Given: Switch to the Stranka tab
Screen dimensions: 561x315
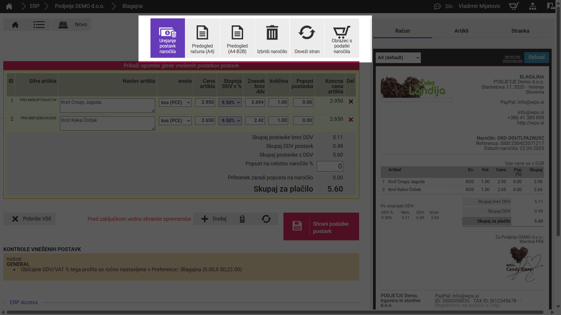Looking at the screenshot, I should 520,31.
